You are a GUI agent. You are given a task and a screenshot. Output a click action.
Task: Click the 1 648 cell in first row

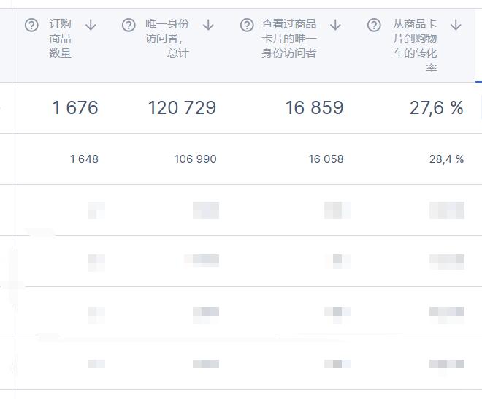pyautogui.click(x=84, y=159)
